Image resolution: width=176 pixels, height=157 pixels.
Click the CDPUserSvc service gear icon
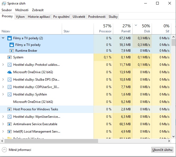[x=10, y=87]
